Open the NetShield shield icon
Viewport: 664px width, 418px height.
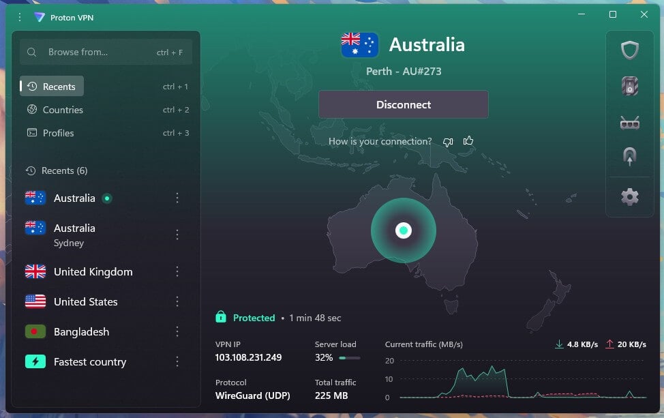point(630,50)
